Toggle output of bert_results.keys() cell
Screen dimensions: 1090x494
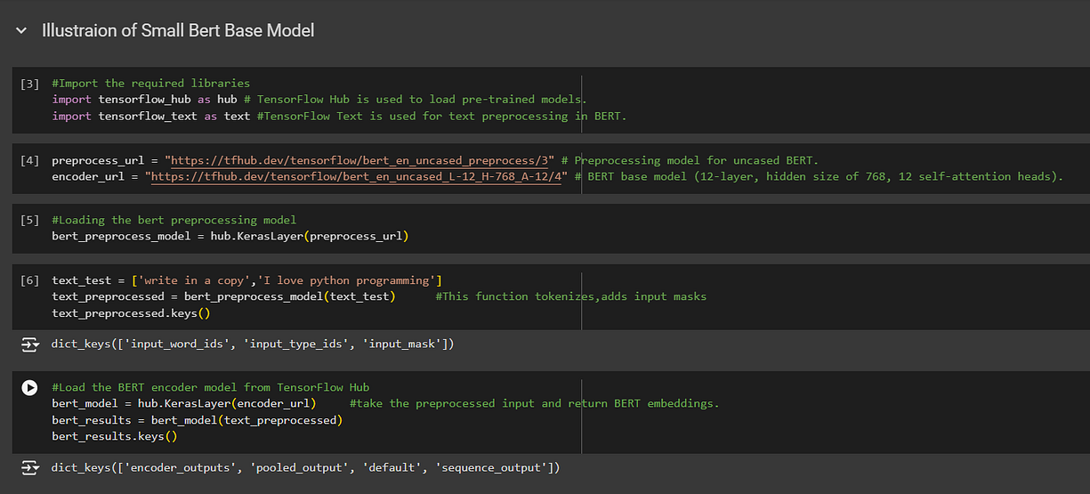(x=30, y=467)
